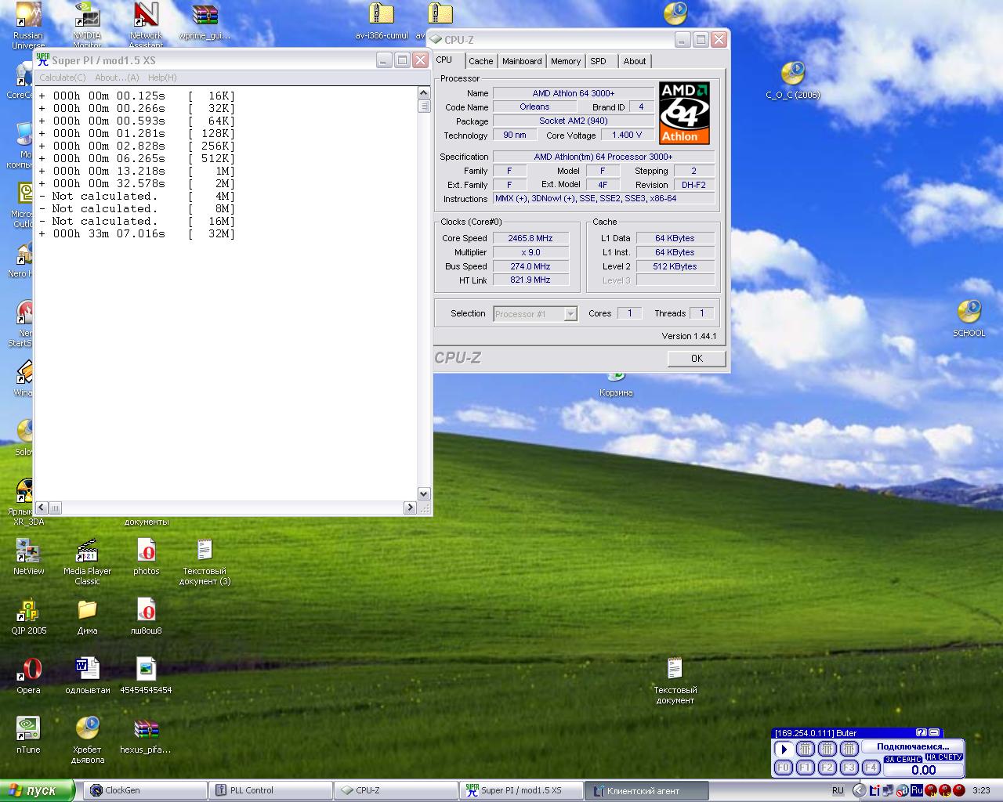
Task: Open the av-i386-cumul zip folder
Action: coord(382,21)
